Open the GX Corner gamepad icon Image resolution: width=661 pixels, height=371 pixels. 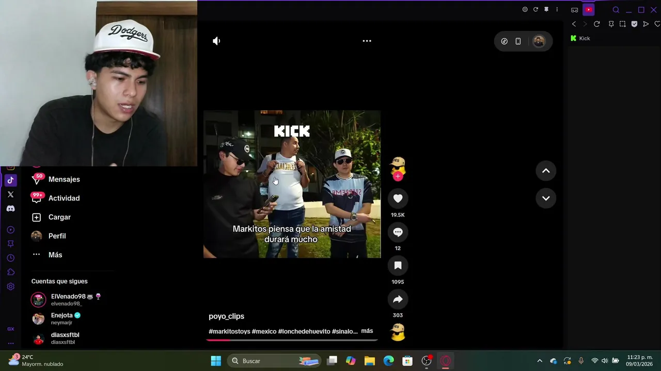click(x=574, y=10)
